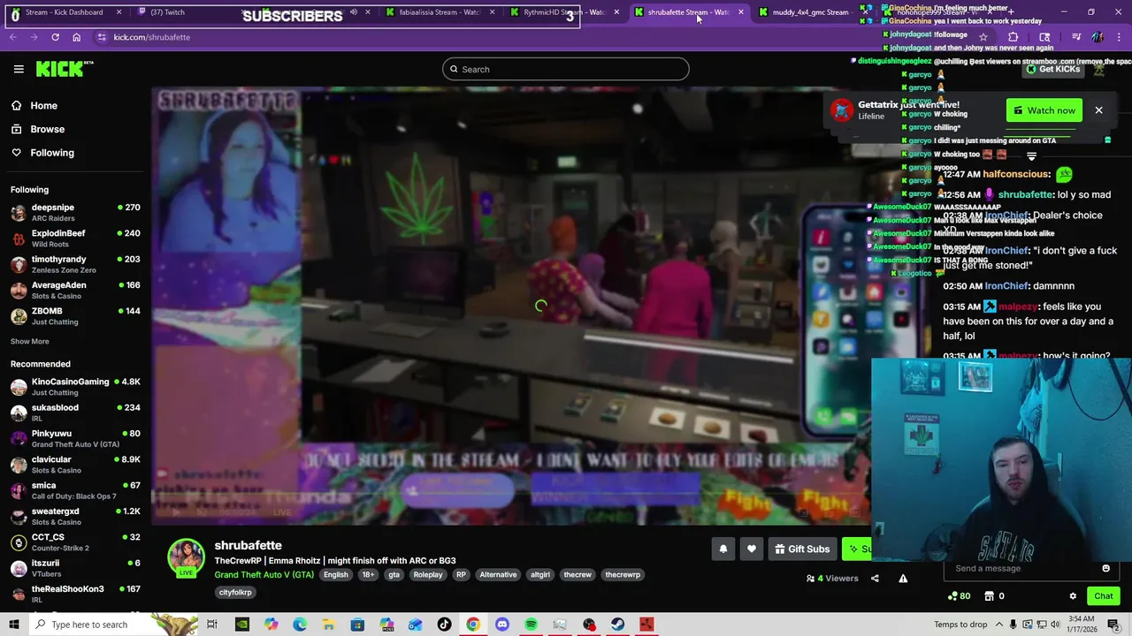Image resolution: width=1132 pixels, height=636 pixels.
Task: Open clavicular recommended channel
Action: [75, 464]
